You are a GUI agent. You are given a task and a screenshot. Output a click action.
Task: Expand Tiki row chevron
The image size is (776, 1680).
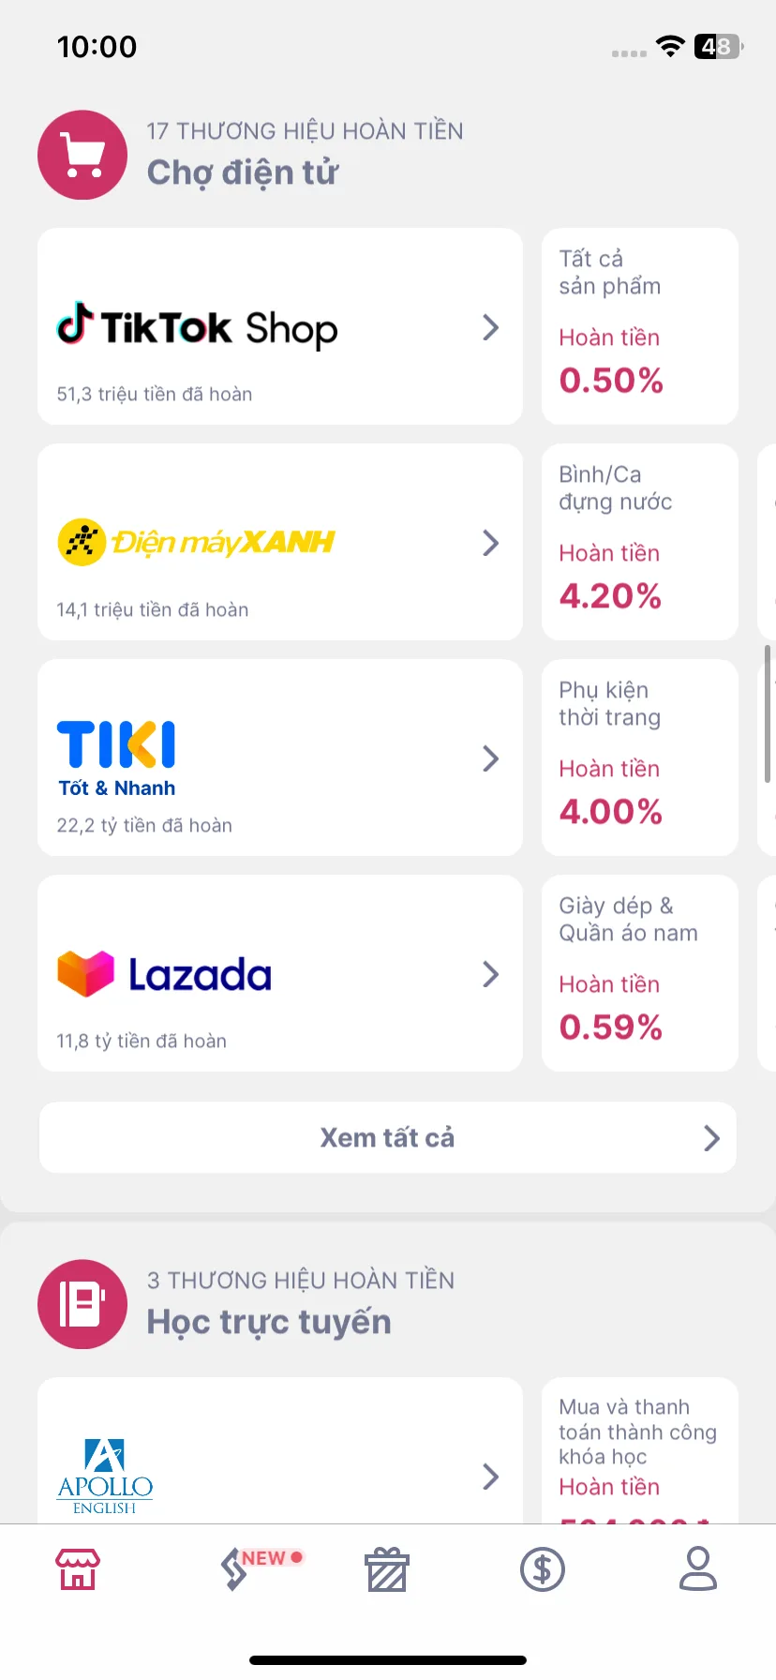490,758
